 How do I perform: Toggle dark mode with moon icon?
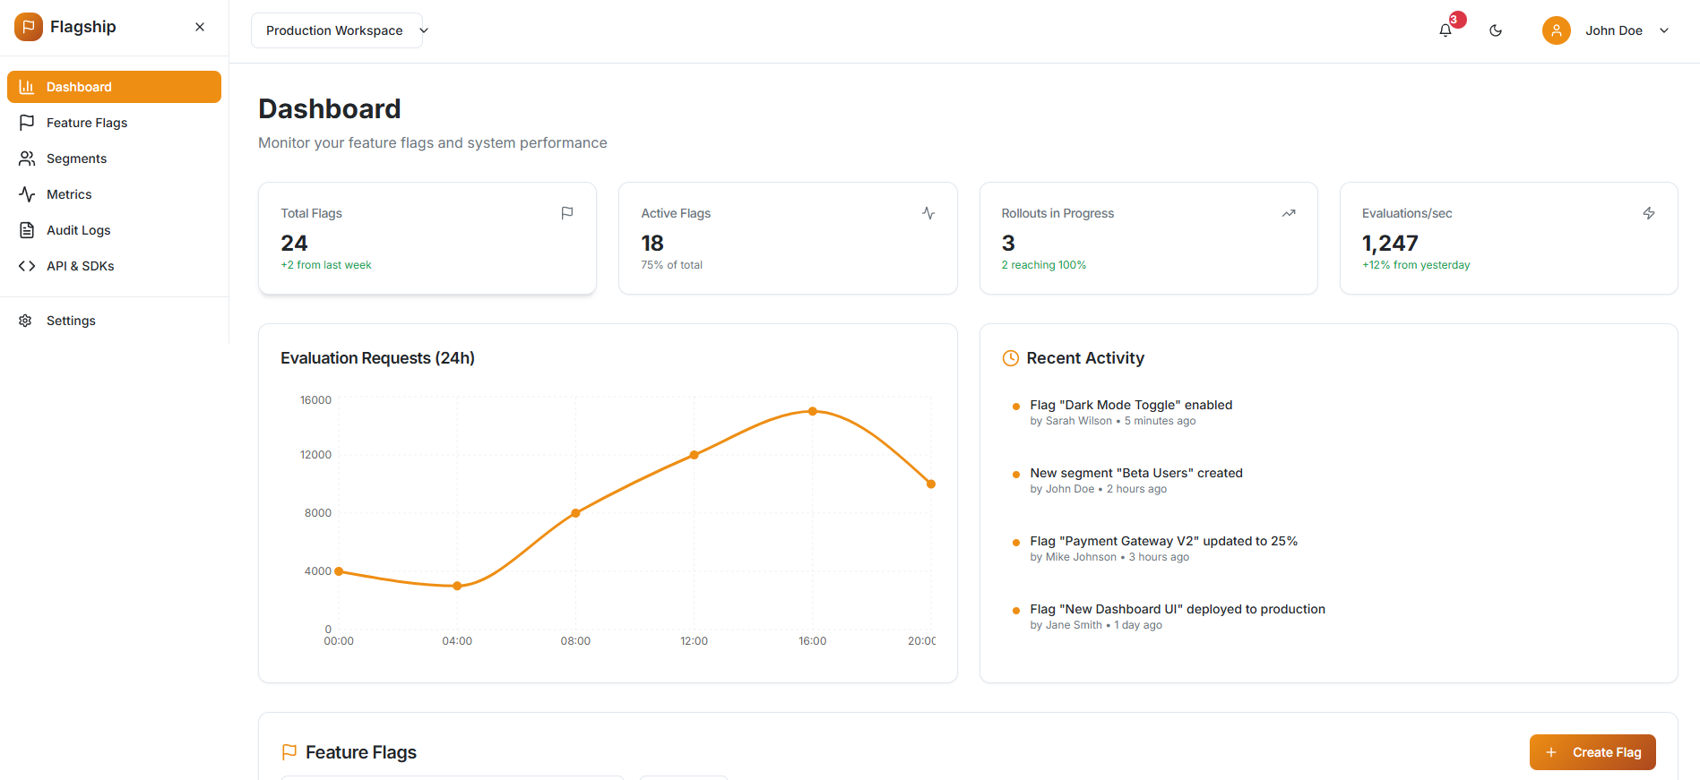(x=1496, y=30)
